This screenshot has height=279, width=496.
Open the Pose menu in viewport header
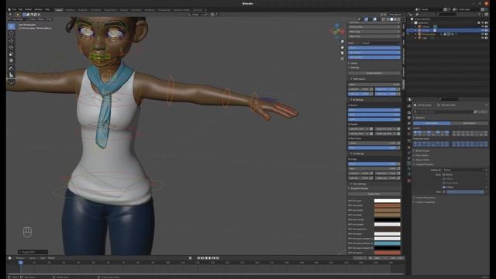[49, 19]
